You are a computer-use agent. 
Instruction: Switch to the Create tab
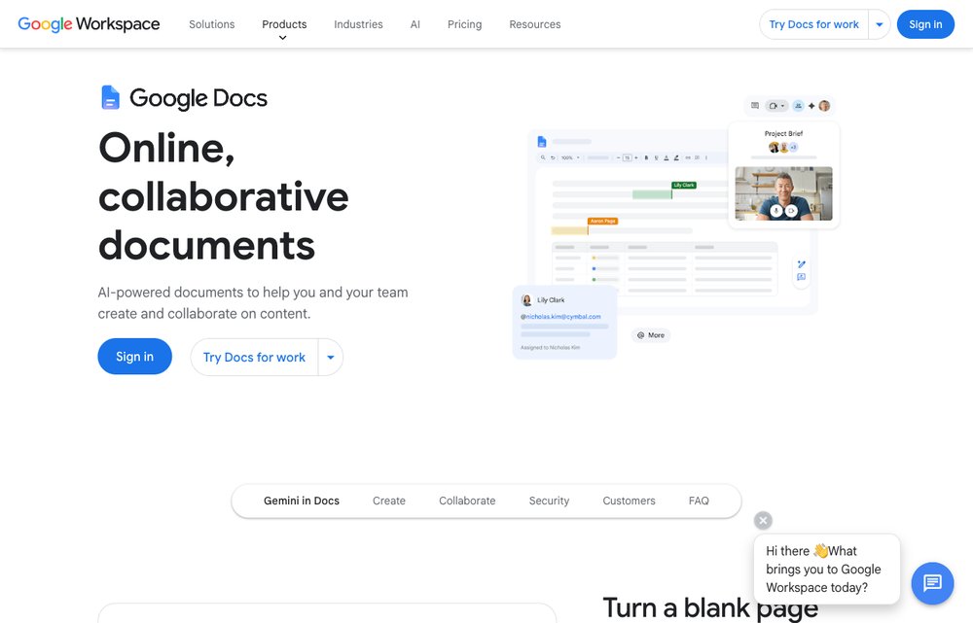[389, 501]
